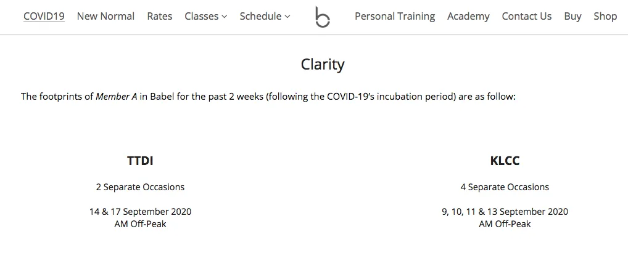Click the Babel 'b' logo icon
Image resolution: width=628 pixels, height=261 pixels.
(322, 17)
